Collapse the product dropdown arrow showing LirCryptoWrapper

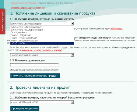[72, 24]
